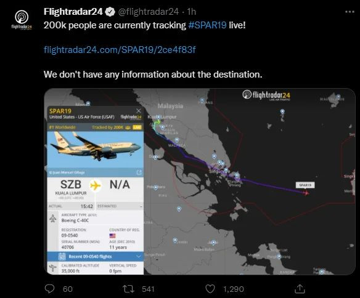Click the 1h tweet timestamp

click(192, 12)
